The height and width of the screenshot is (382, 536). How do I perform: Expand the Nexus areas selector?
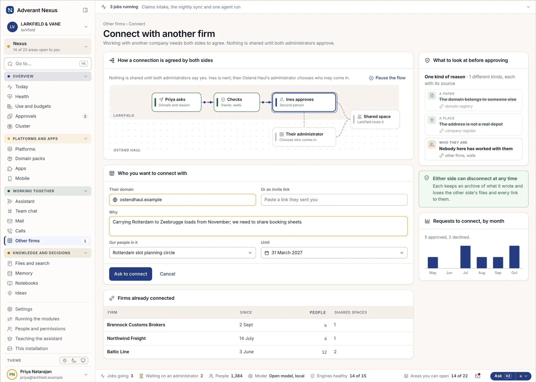coord(48,46)
